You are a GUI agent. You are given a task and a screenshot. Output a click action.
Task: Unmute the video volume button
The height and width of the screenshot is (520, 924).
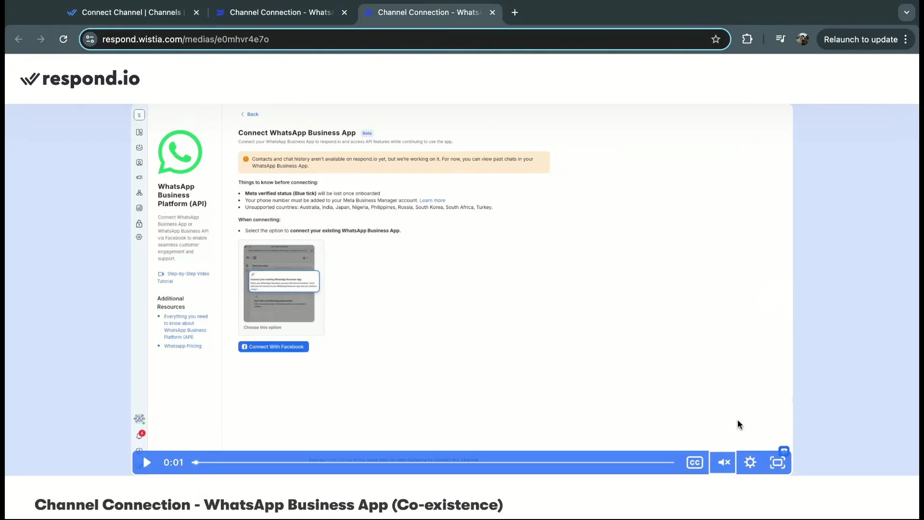point(723,463)
